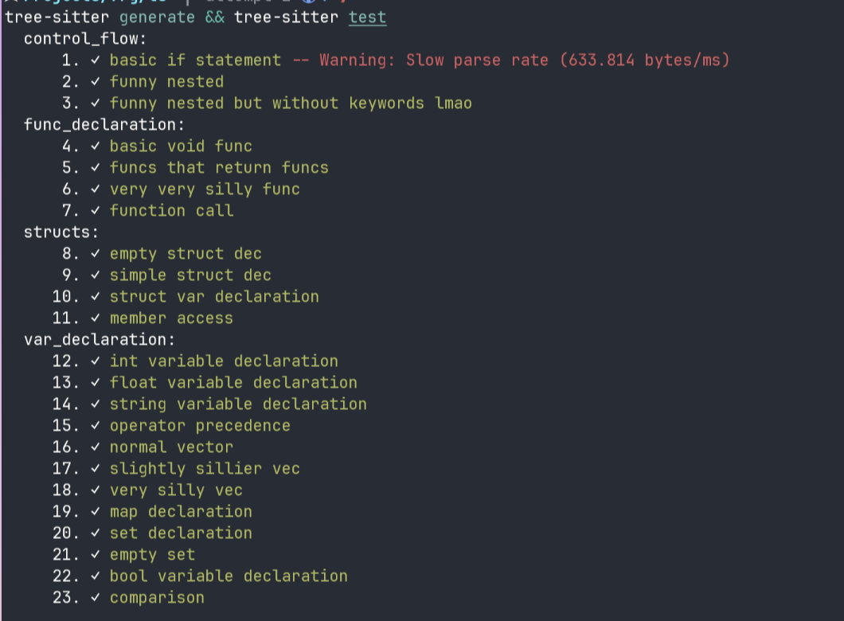
Task: Click the checkmark beside "basic if statement"
Action: (x=96, y=61)
